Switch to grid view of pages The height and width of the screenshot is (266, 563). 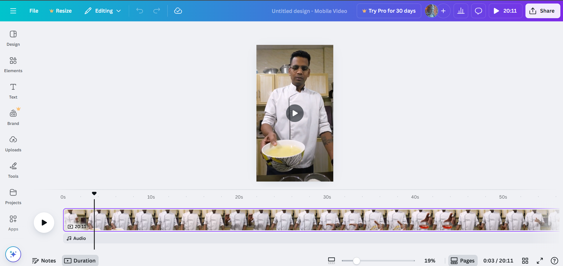tap(525, 260)
